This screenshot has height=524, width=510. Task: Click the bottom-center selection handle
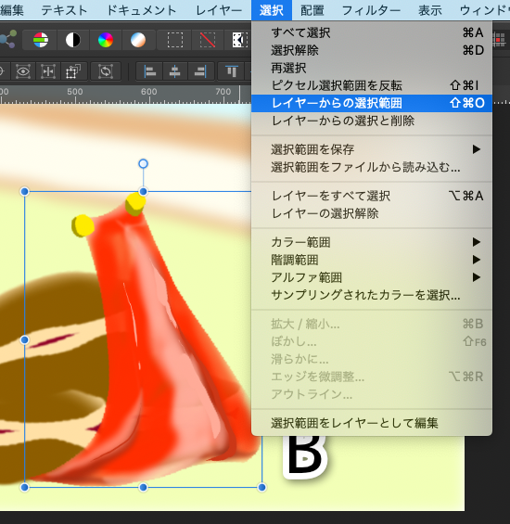click(143, 487)
